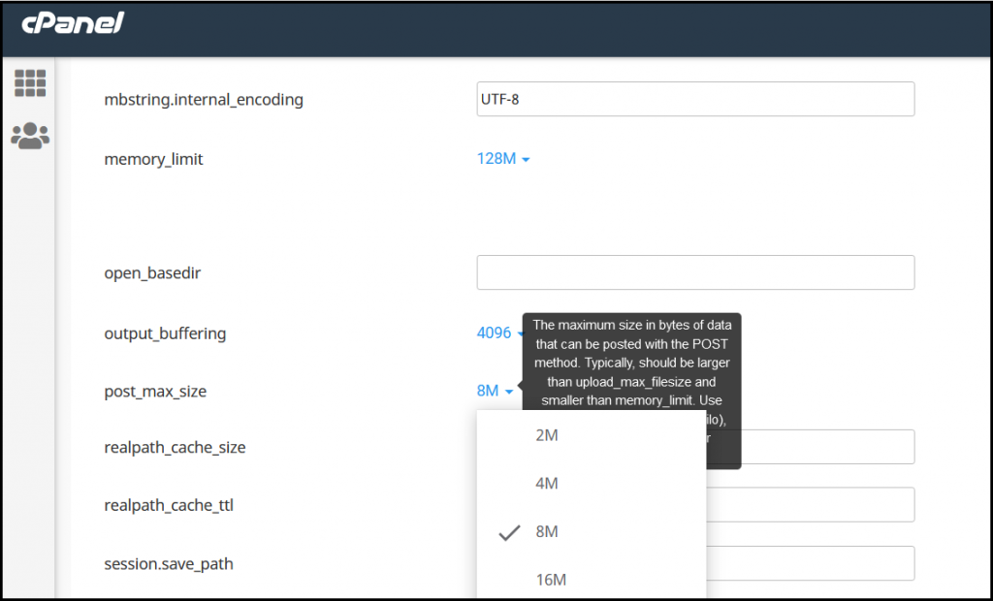Click the mbstring.internal_encoding UTF-8 field
Screen dimensions: 993x601
(x=695, y=99)
